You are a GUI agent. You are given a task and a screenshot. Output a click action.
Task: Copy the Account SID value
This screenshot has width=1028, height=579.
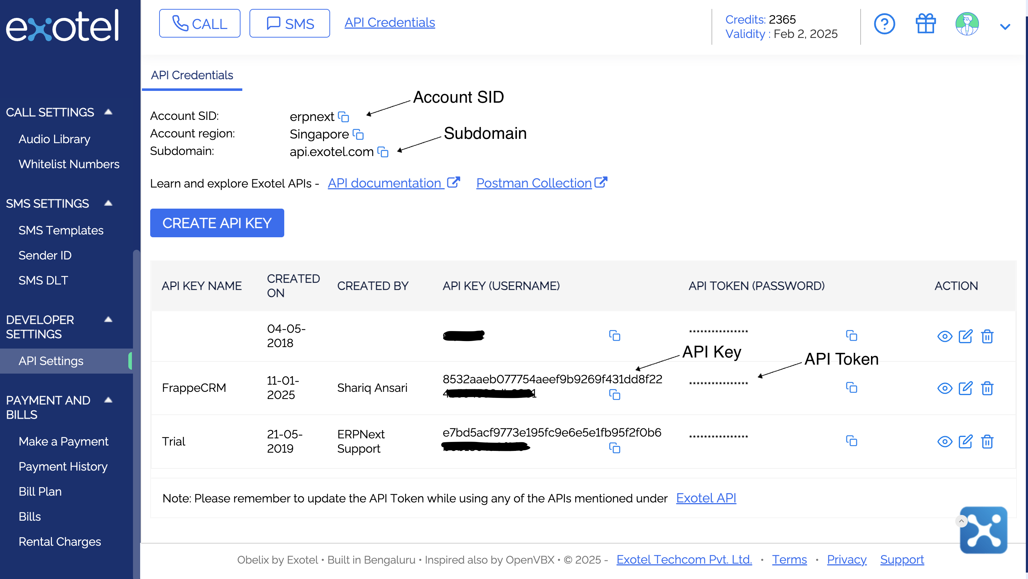(343, 117)
